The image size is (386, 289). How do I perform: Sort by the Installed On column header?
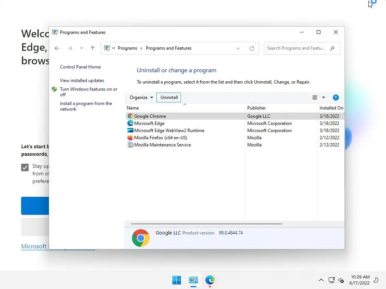click(x=331, y=108)
